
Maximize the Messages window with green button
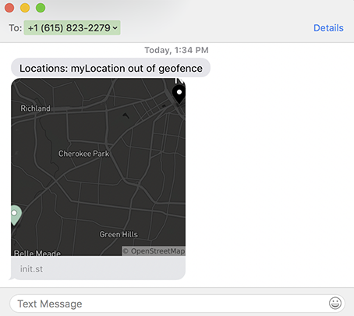pos(41,8)
